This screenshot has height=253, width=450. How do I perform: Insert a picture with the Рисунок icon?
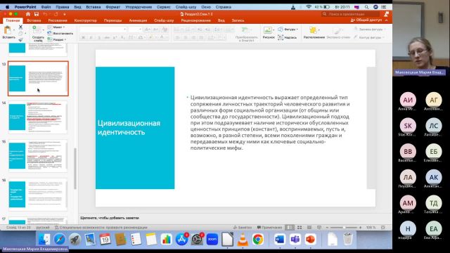click(x=269, y=33)
